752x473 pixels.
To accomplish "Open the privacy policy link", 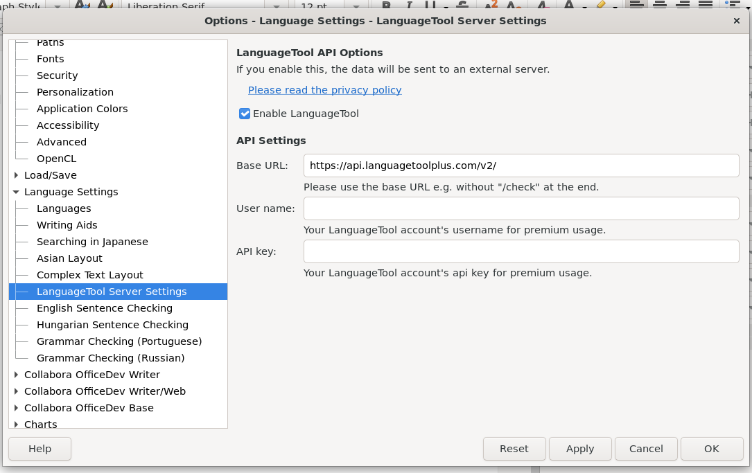I will click(324, 90).
